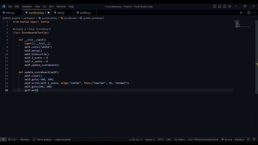Click the 'self.clear()' code line

[x=33, y=76]
